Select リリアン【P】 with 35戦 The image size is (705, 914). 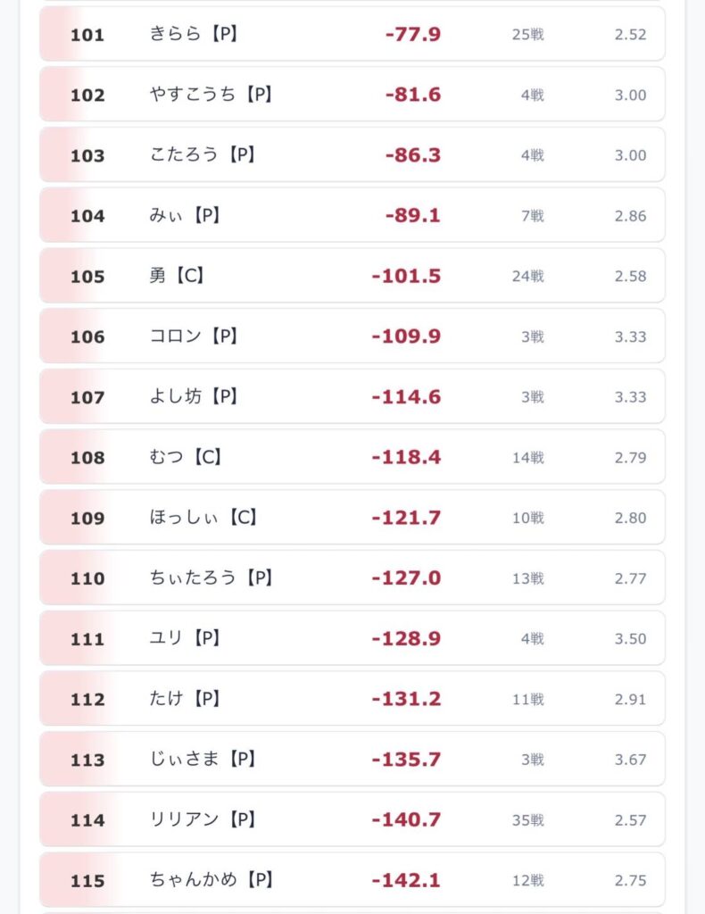pyautogui.click(x=352, y=819)
